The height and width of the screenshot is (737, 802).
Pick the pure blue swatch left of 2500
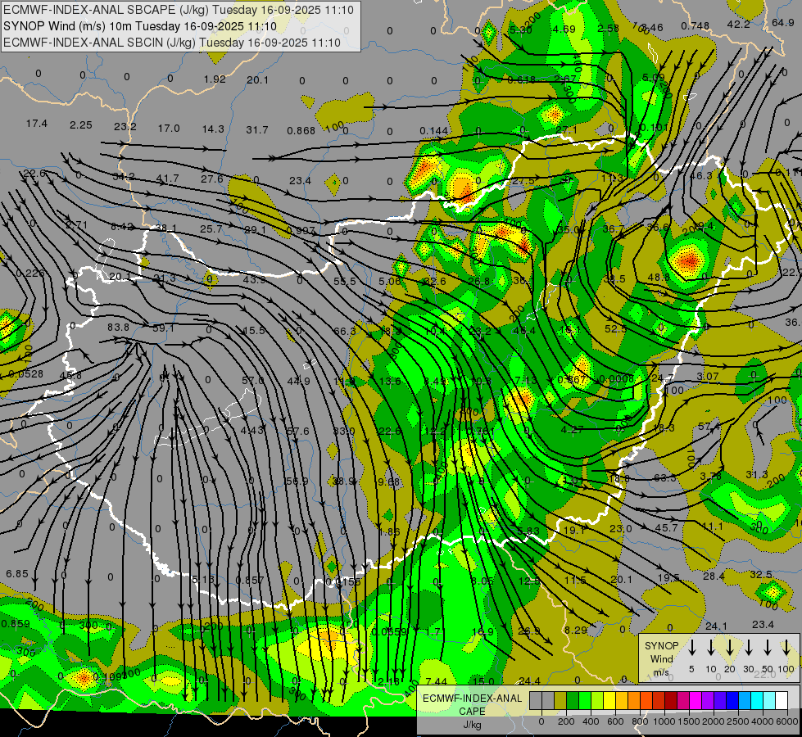pos(732,700)
